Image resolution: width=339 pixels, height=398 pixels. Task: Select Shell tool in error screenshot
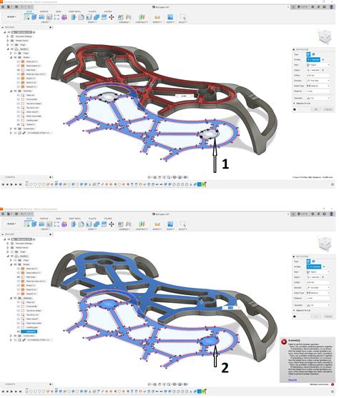[89, 224]
